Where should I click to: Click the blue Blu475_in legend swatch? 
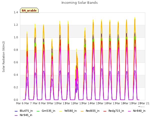coord(16,111)
